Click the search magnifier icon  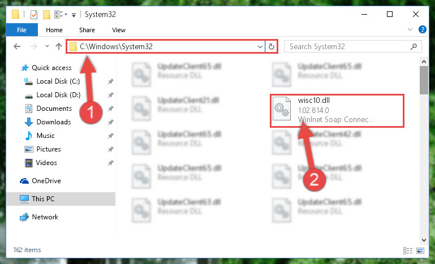pyautogui.click(x=414, y=46)
